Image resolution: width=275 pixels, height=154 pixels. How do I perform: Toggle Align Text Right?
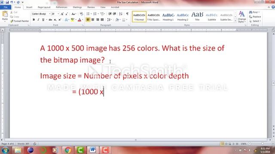pos(98,20)
